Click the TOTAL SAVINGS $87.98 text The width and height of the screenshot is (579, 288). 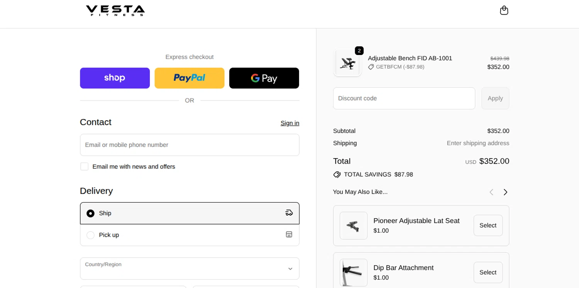pos(378,174)
